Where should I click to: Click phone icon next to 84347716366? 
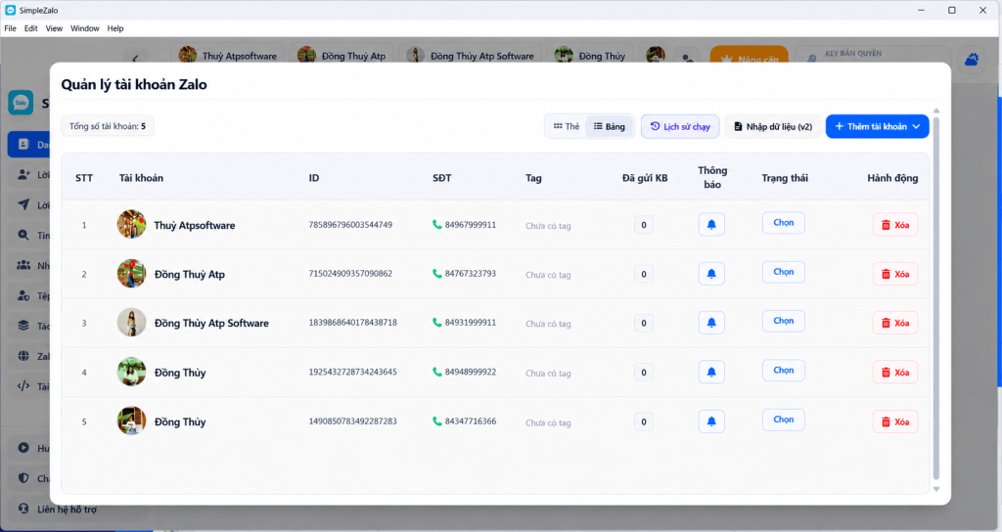point(437,421)
